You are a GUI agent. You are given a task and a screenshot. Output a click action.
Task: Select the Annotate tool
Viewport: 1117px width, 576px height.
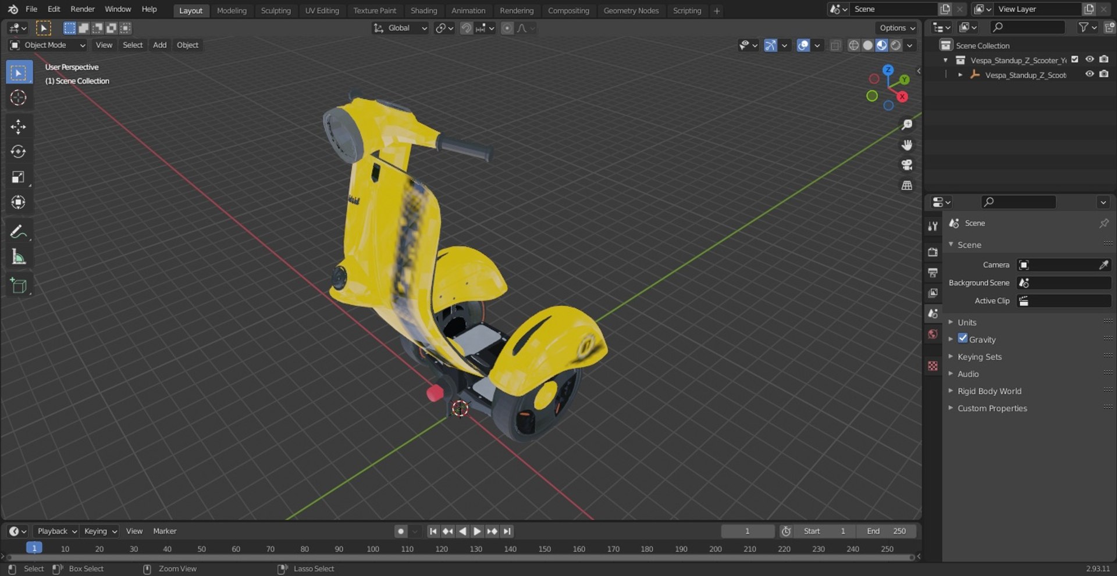coord(19,232)
